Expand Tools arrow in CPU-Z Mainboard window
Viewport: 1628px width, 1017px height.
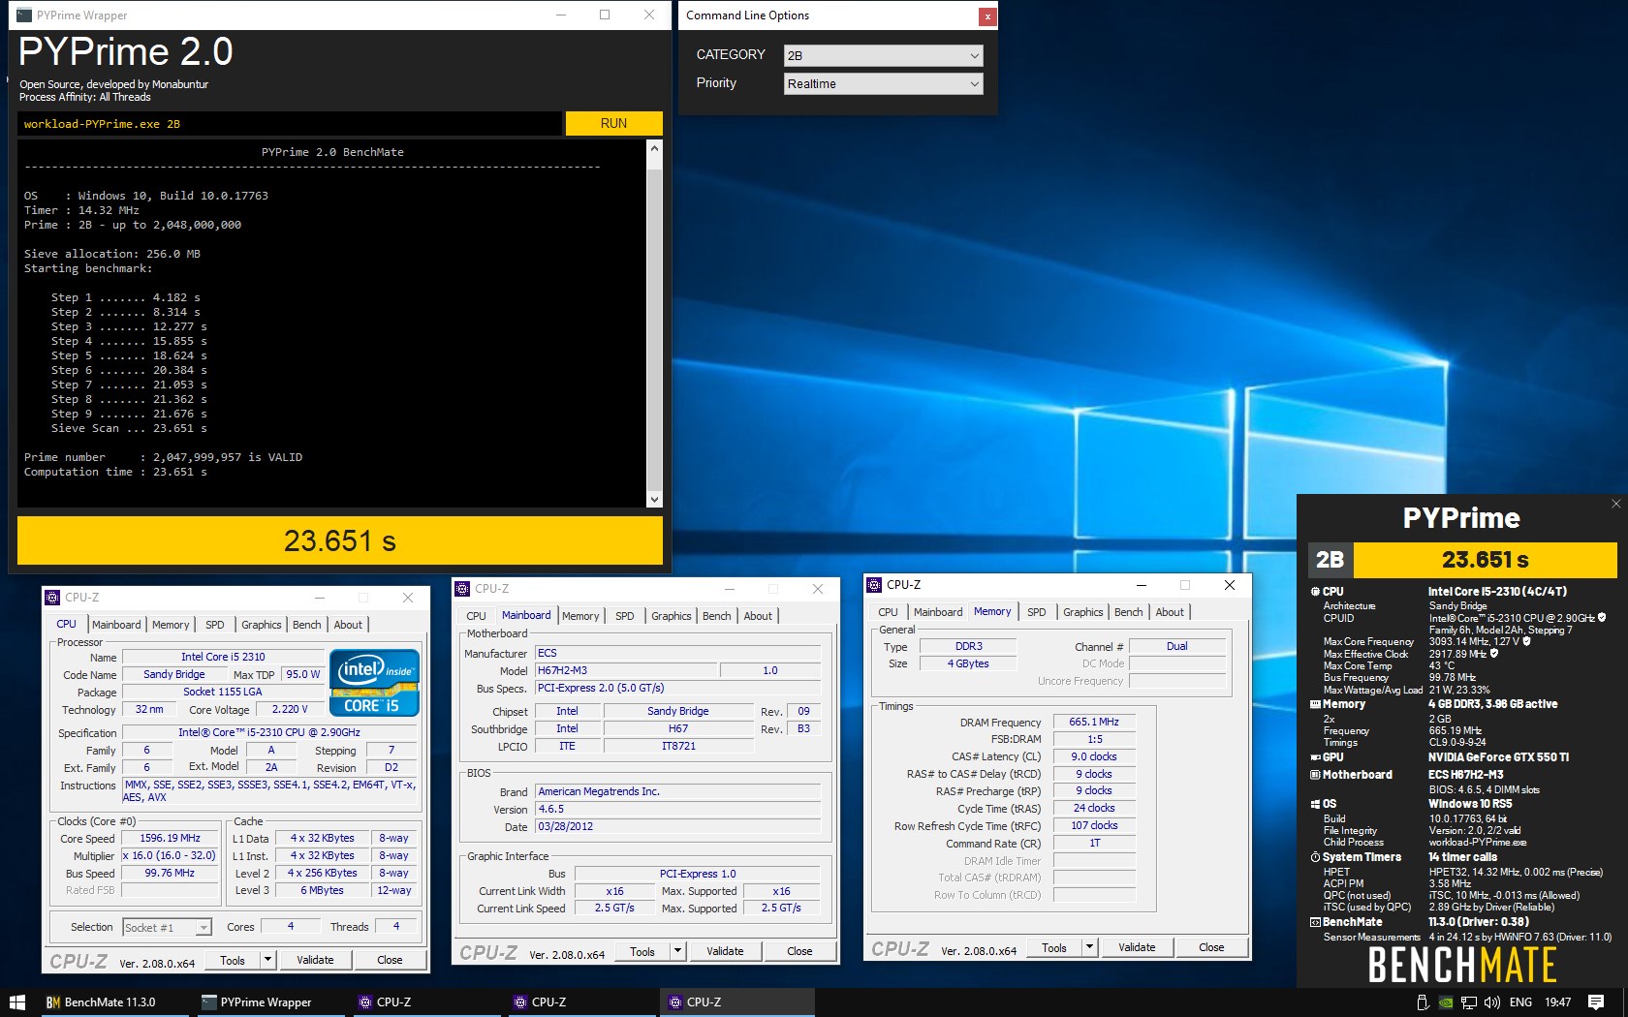[678, 951]
